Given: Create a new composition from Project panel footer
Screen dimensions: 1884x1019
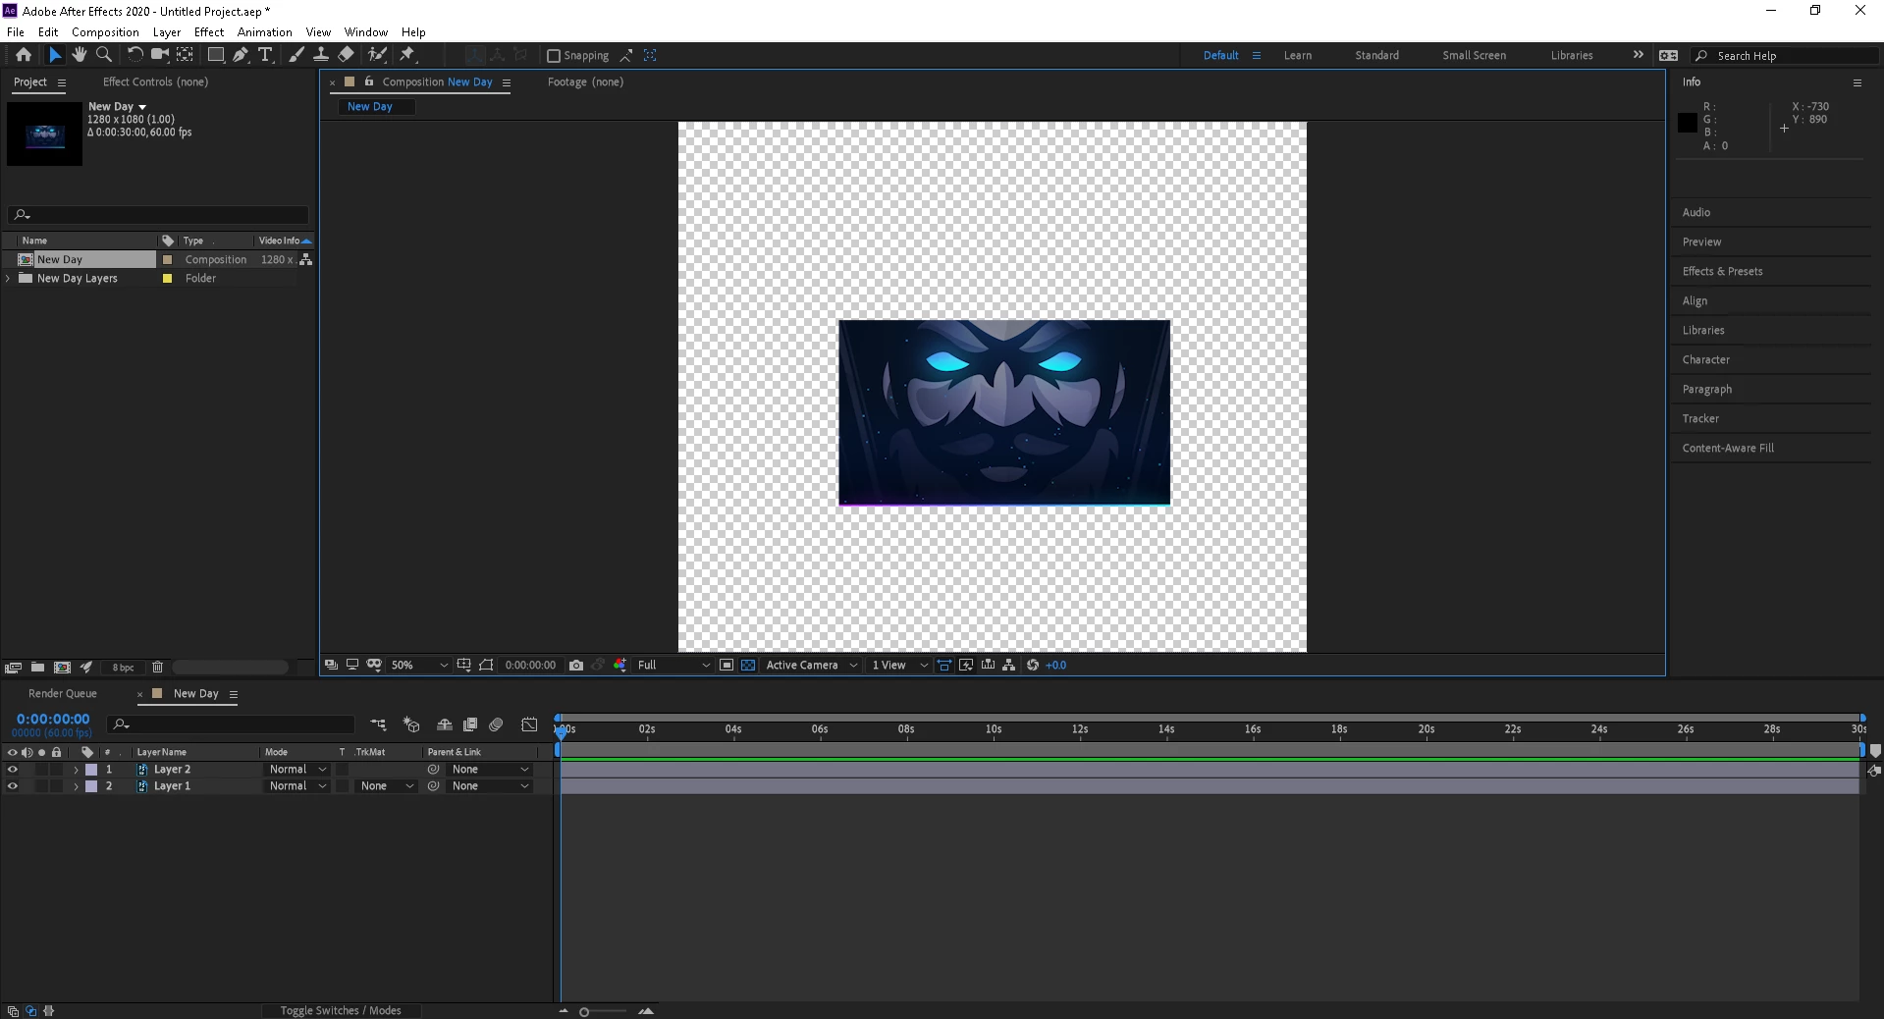Looking at the screenshot, I should coord(62,668).
